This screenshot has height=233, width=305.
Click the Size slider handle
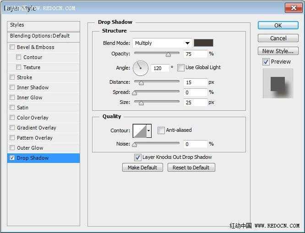(x=142, y=103)
